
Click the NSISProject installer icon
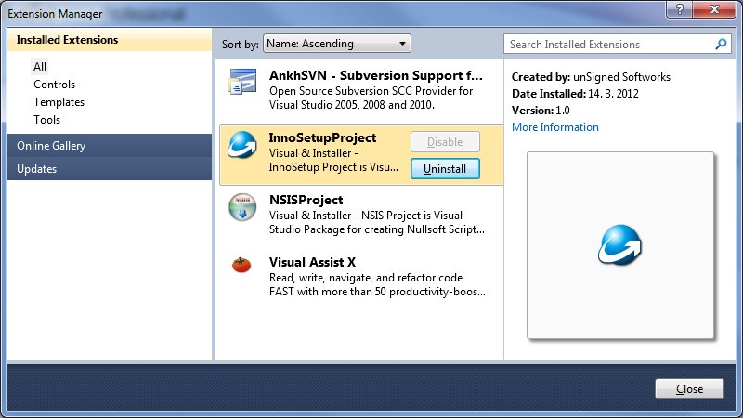[242, 207]
